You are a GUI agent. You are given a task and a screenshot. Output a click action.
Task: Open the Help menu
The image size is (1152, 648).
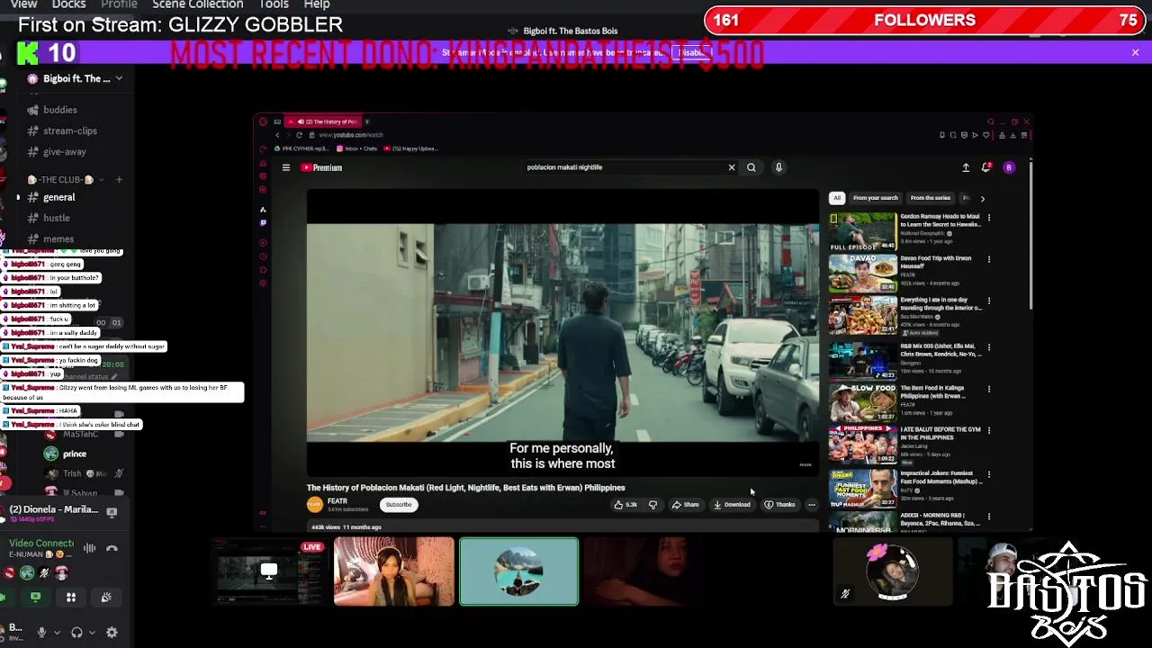(317, 4)
